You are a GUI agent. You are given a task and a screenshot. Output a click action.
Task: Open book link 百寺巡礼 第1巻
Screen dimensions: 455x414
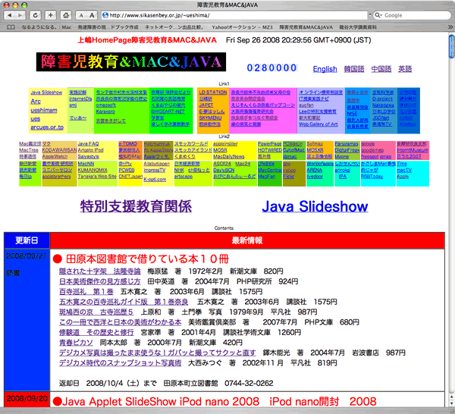coord(86,292)
